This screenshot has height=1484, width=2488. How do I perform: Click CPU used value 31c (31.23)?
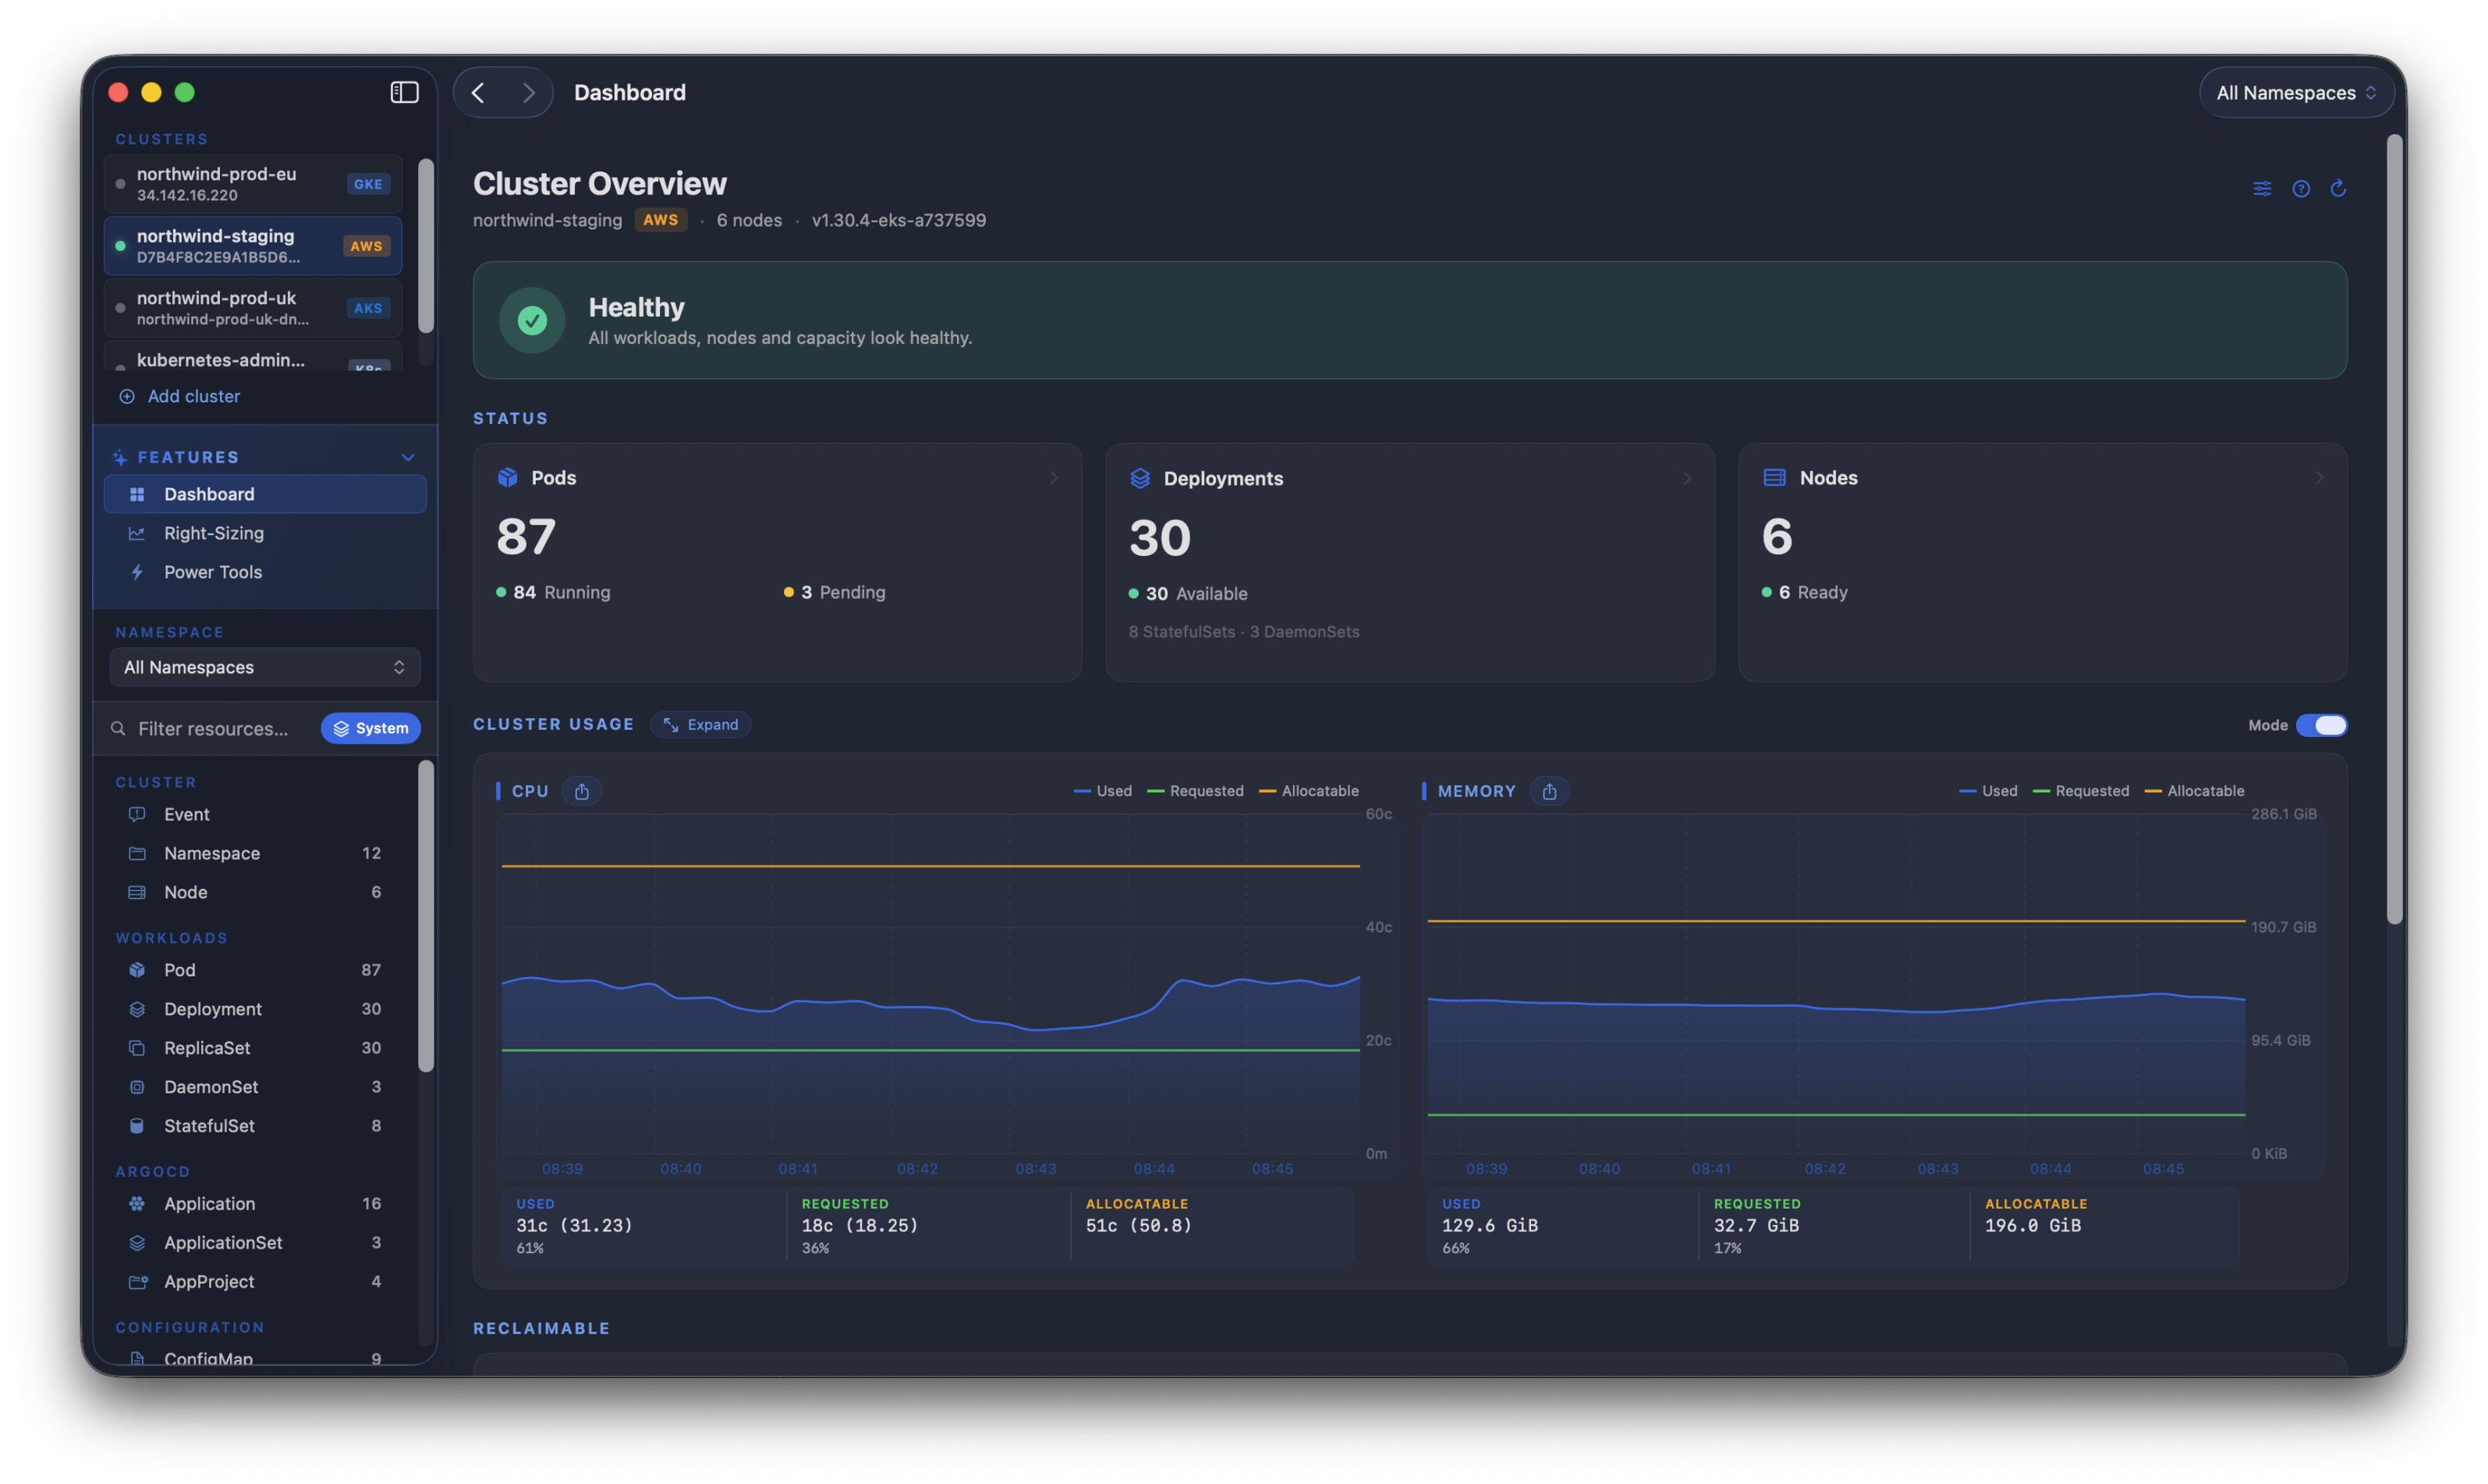point(574,1225)
